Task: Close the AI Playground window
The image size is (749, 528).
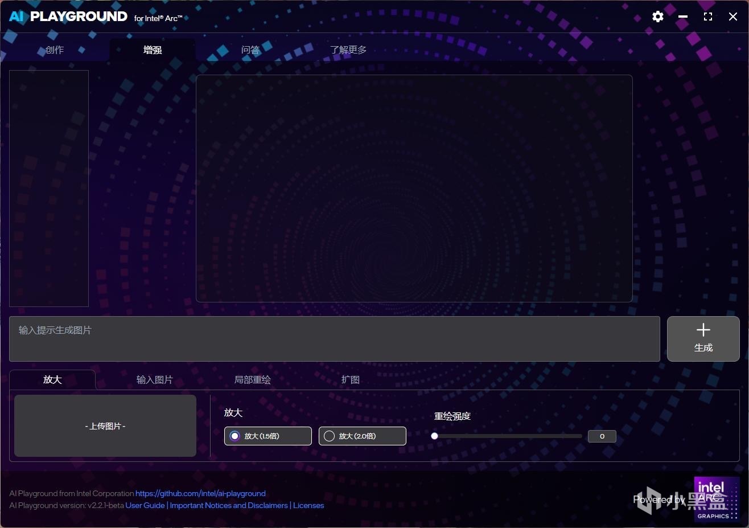Action: tap(733, 17)
